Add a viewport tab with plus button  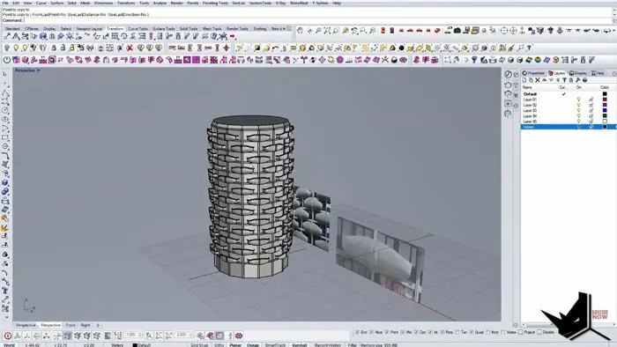(x=98, y=325)
